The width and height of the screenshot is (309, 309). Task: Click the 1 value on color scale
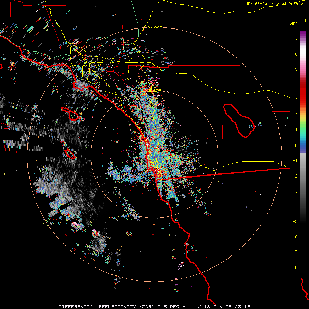(x=296, y=130)
